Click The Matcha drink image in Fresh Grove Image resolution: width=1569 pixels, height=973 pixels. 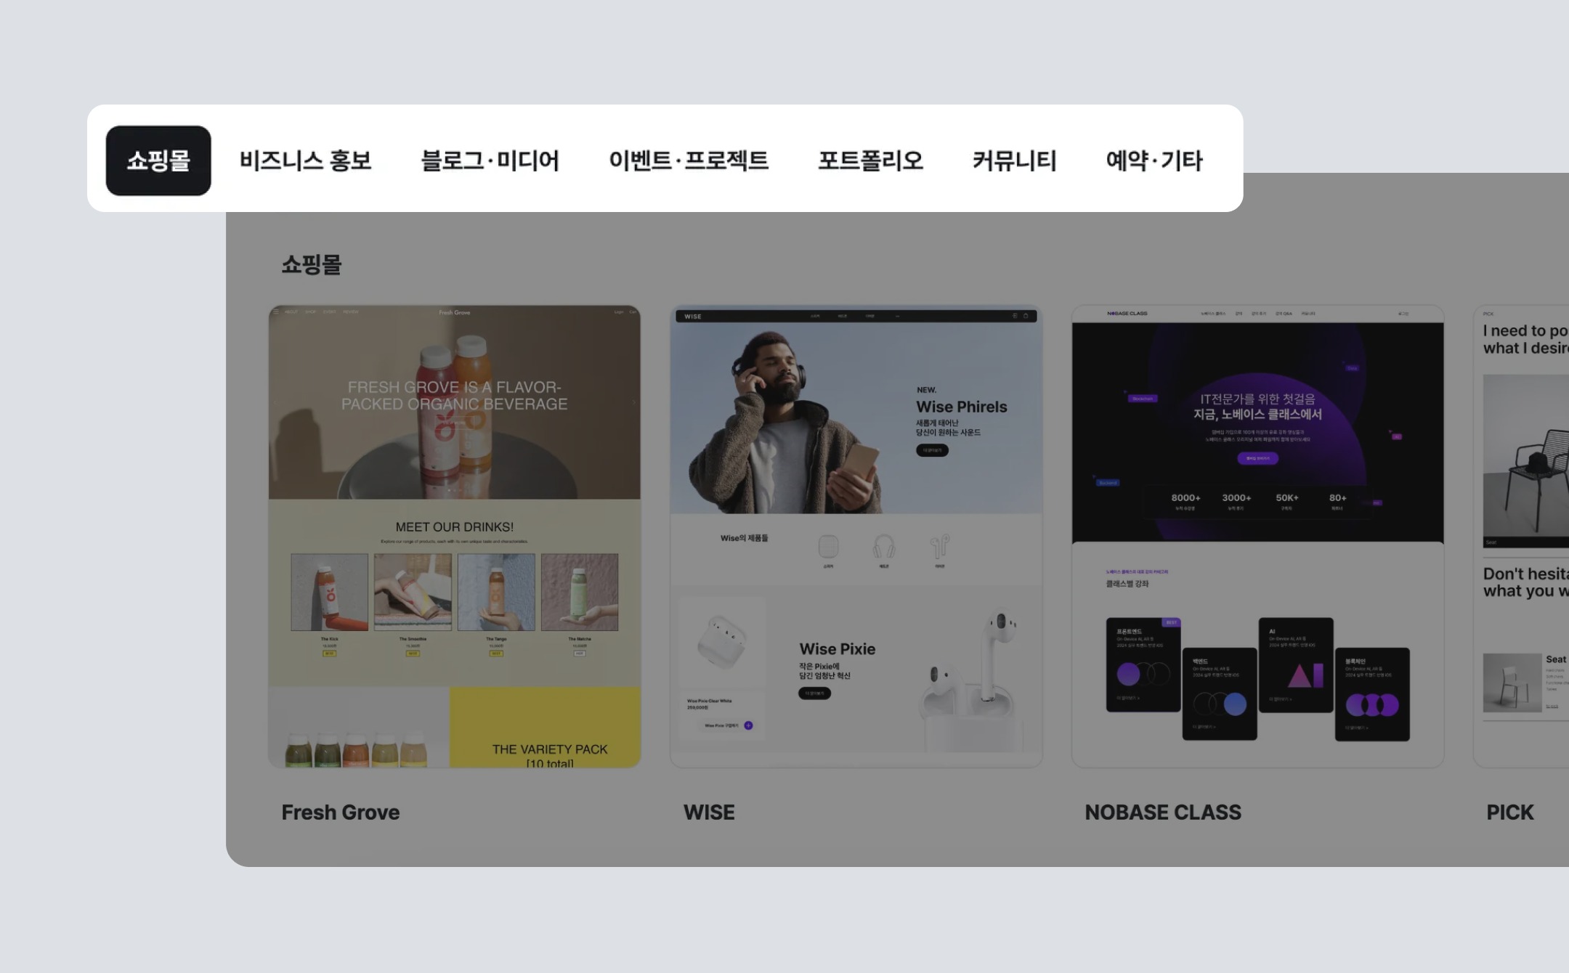click(x=580, y=593)
